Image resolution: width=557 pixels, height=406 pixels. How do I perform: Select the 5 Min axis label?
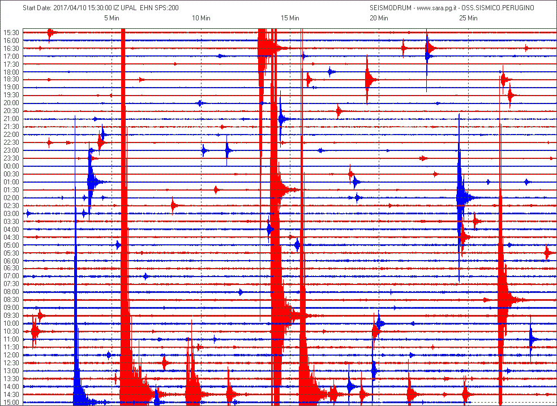click(x=112, y=18)
